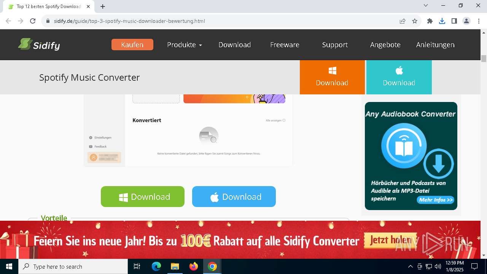Open the Chrome profile avatar
This screenshot has width=487, height=274.
[466, 21]
